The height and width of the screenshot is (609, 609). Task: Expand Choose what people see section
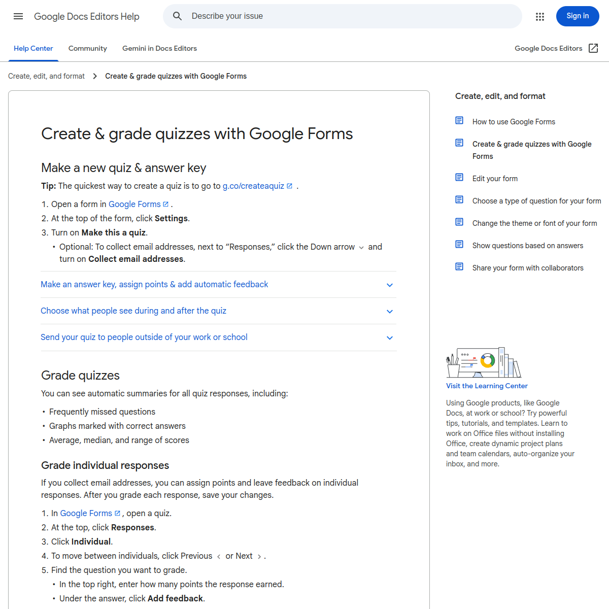218,311
